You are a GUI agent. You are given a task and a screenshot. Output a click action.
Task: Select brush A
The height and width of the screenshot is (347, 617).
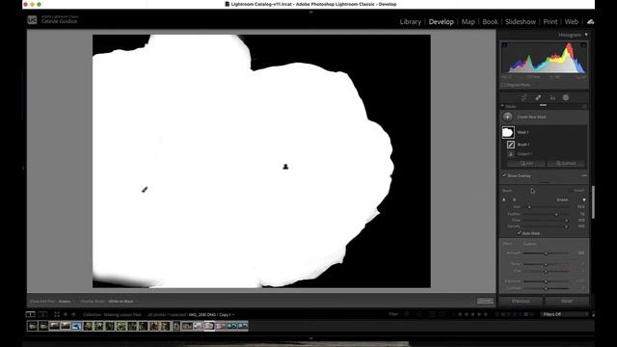coord(504,200)
